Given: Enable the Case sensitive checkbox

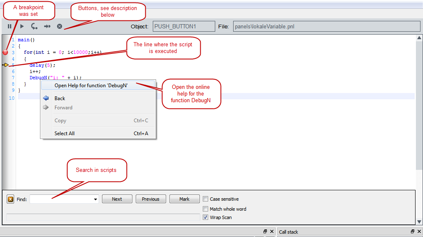Looking at the screenshot, I should point(206,199).
